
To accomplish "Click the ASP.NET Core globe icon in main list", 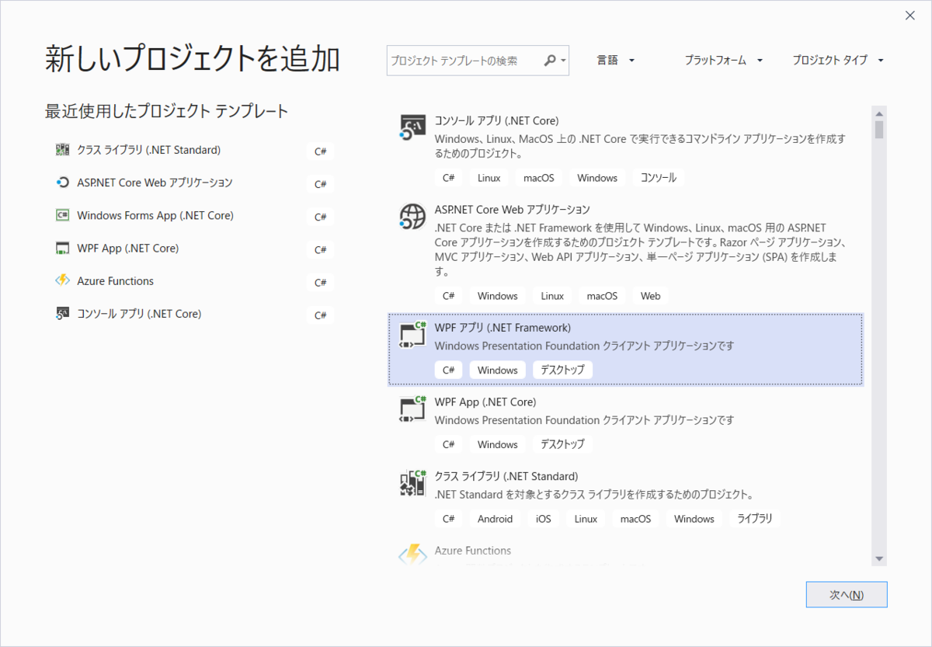I will coord(412,216).
